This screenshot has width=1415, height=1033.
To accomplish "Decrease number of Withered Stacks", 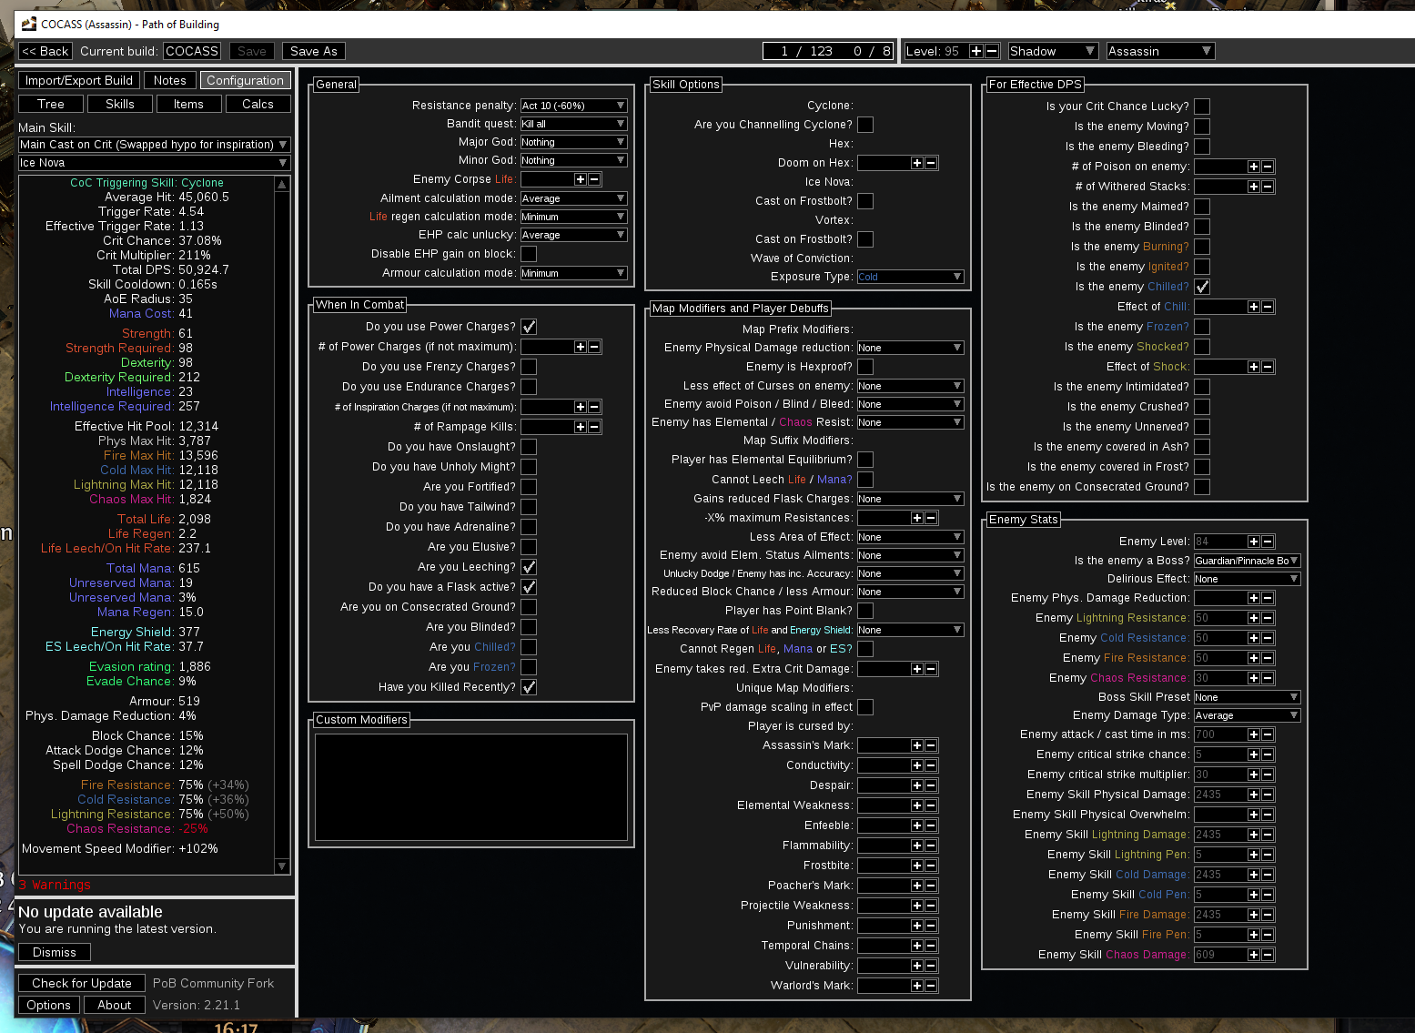I will [1268, 187].
